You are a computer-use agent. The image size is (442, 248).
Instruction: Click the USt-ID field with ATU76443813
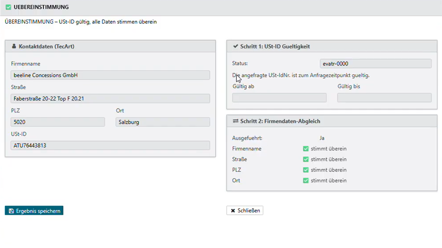pos(110,145)
